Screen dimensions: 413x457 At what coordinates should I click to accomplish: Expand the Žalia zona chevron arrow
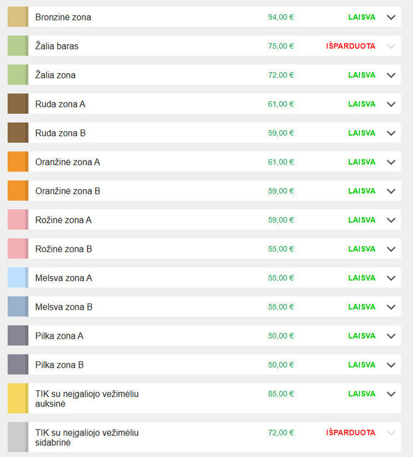pyautogui.click(x=391, y=75)
